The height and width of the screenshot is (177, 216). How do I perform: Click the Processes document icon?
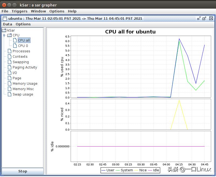click(x=10, y=51)
